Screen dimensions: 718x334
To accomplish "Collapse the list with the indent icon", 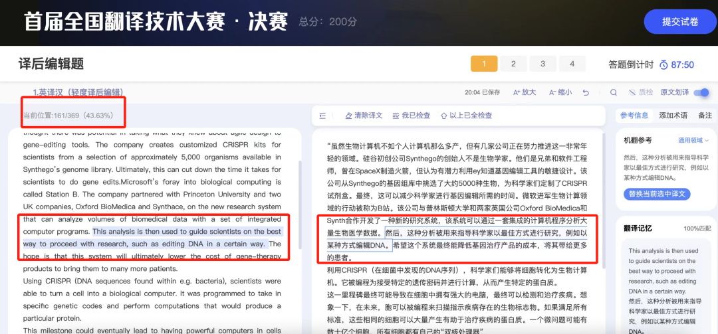I will 322,116.
